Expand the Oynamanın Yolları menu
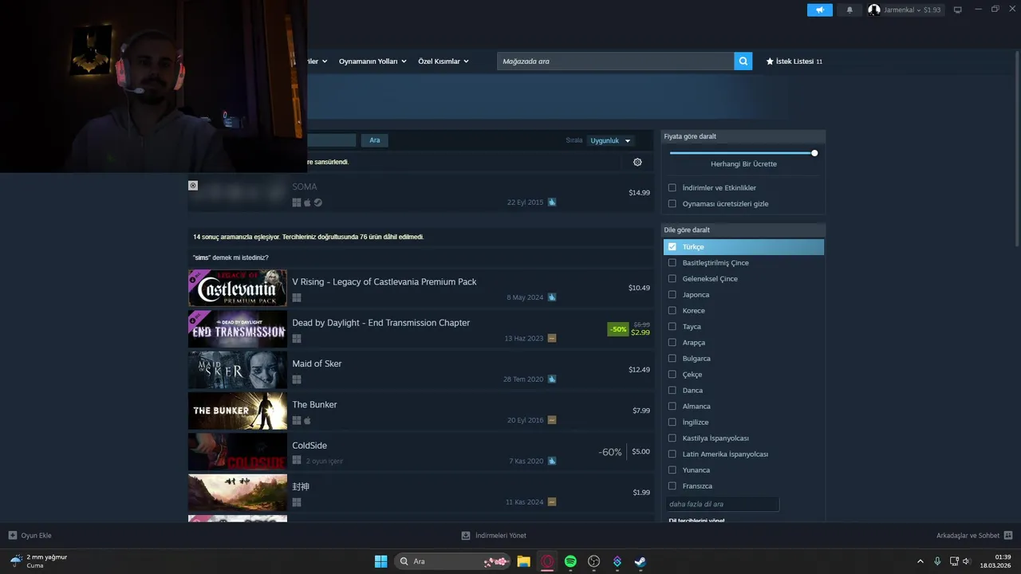This screenshot has width=1021, height=574. [x=373, y=61]
